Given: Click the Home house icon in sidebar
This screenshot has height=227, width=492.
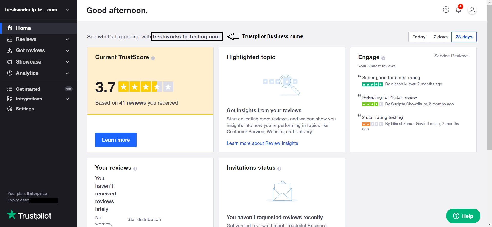Looking at the screenshot, I should 10,28.
